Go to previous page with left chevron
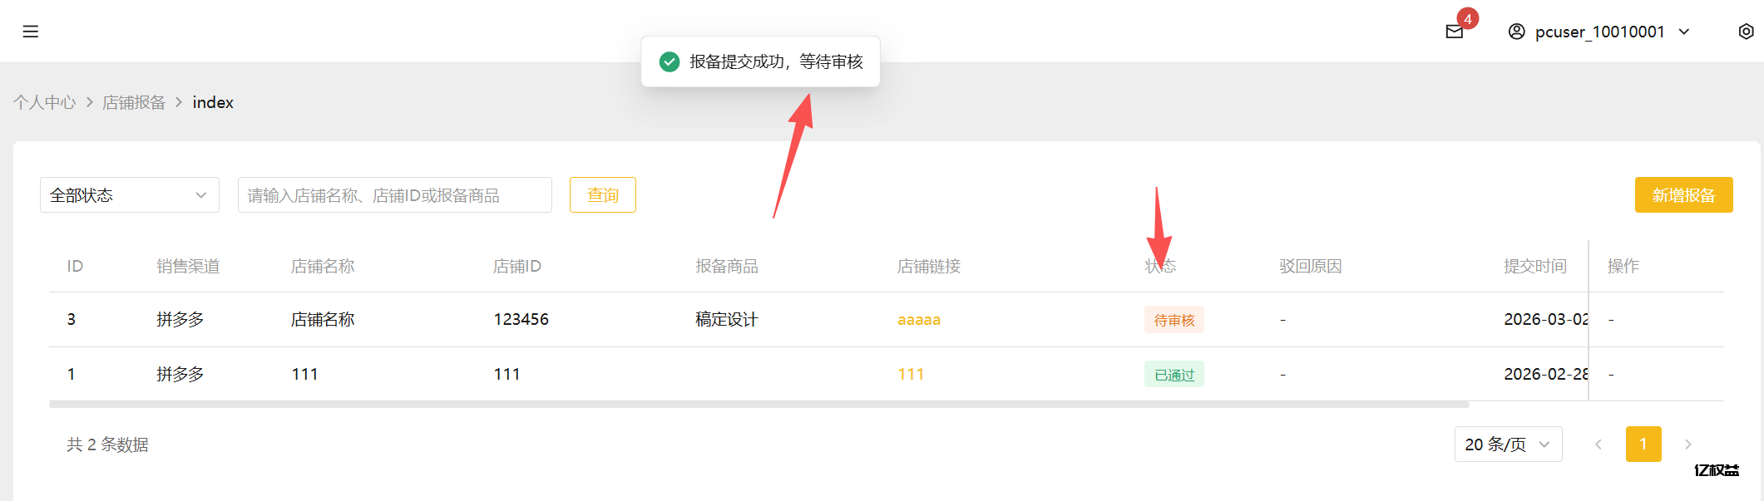The image size is (1764, 501). click(x=1598, y=445)
